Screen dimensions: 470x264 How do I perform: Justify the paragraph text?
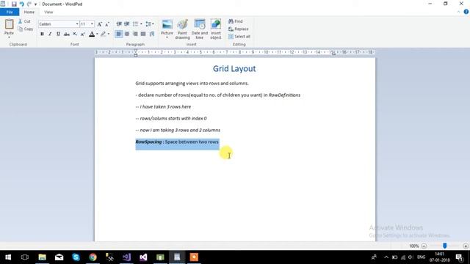click(143, 34)
